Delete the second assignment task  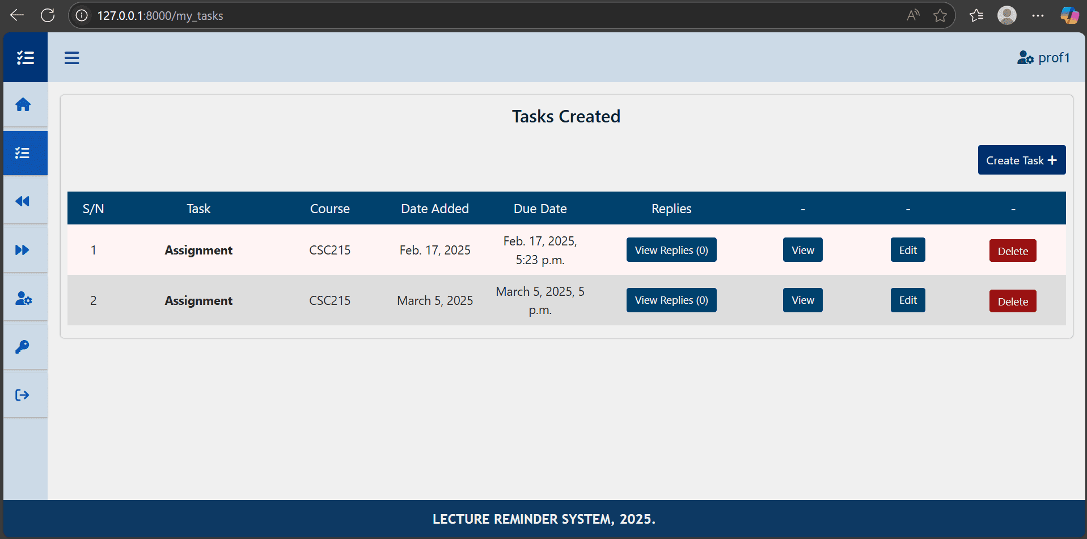[1013, 302]
